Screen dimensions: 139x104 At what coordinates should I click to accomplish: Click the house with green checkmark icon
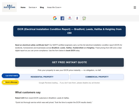coord(84,18)
